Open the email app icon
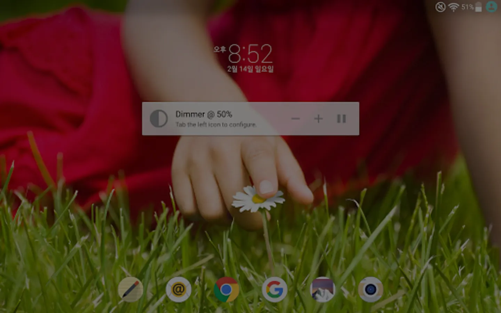This screenshot has width=501, height=313. pos(178,289)
